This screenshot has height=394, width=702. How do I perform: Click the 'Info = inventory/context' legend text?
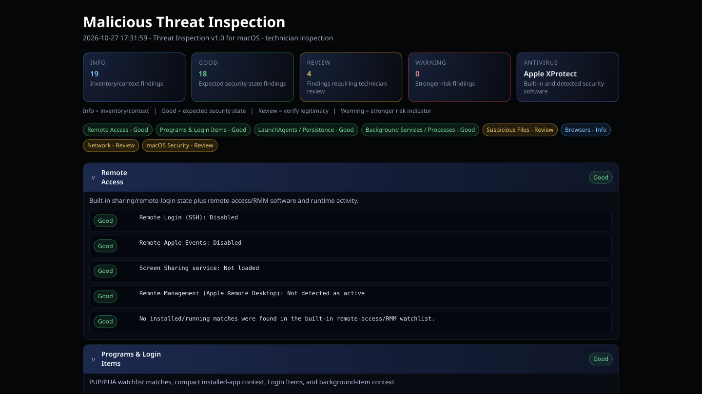116,111
